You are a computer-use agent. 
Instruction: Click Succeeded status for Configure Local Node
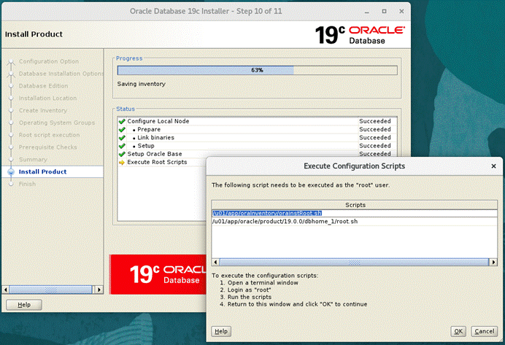coord(375,121)
